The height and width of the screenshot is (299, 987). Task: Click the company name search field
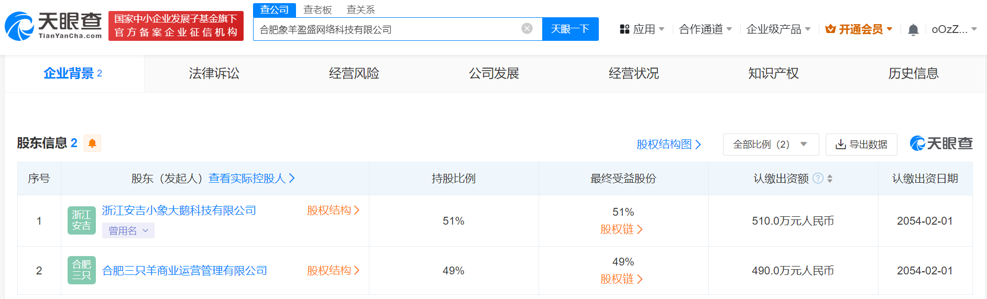click(x=388, y=29)
